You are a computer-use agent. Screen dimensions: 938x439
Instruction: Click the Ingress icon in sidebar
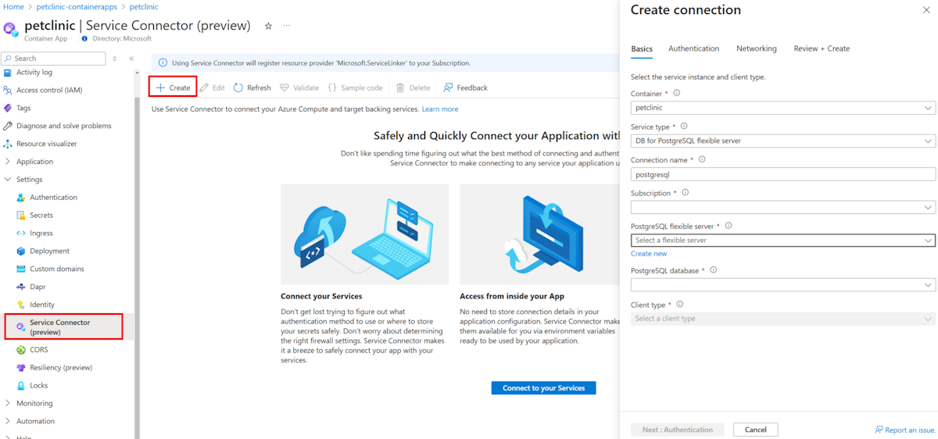[21, 234]
